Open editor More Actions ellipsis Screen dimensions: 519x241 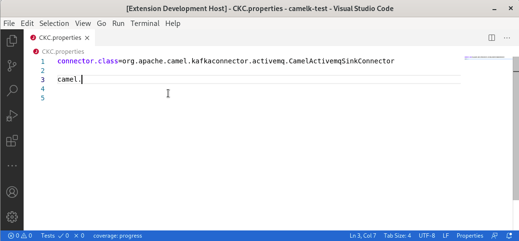click(x=507, y=37)
